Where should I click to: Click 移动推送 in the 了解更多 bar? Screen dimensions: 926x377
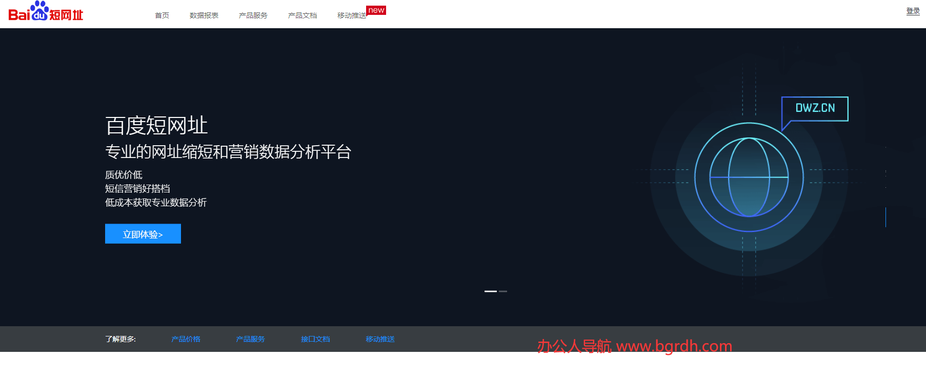[x=380, y=339]
